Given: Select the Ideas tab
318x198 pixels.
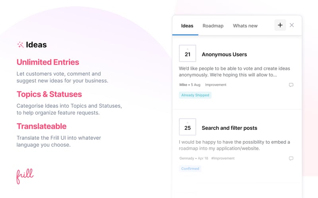Looking at the screenshot, I should (187, 26).
